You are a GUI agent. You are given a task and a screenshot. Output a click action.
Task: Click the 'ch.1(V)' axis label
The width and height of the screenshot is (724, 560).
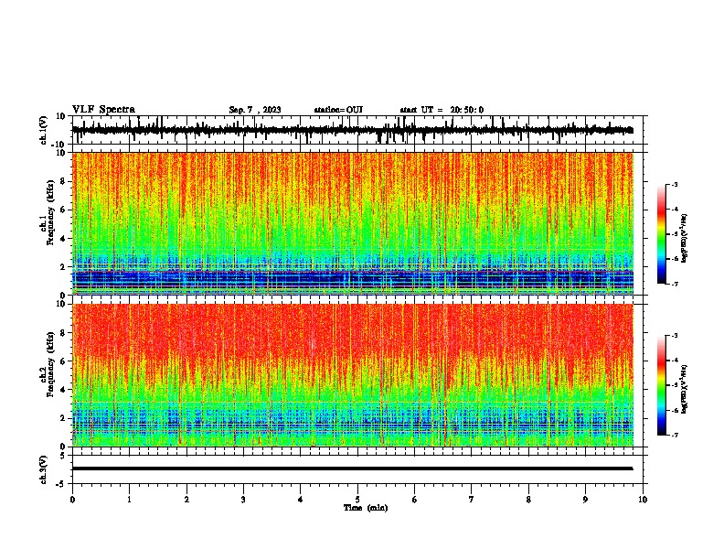(x=44, y=130)
